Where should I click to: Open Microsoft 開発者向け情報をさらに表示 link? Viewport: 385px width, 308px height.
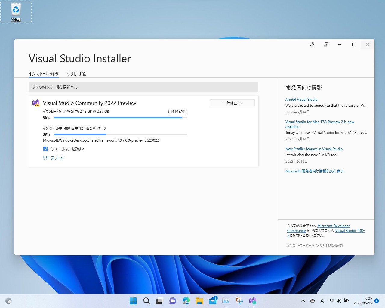coord(316,171)
